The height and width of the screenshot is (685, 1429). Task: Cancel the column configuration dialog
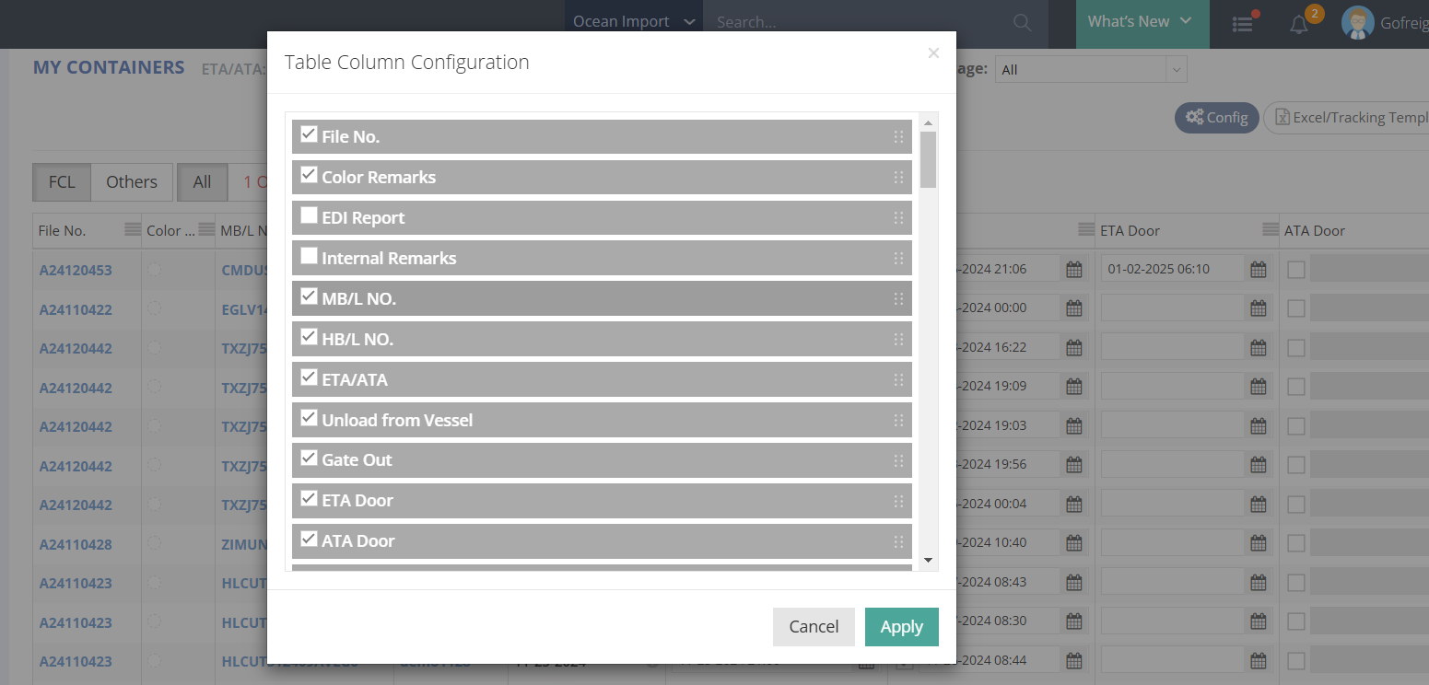pyautogui.click(x=814, y=627)
